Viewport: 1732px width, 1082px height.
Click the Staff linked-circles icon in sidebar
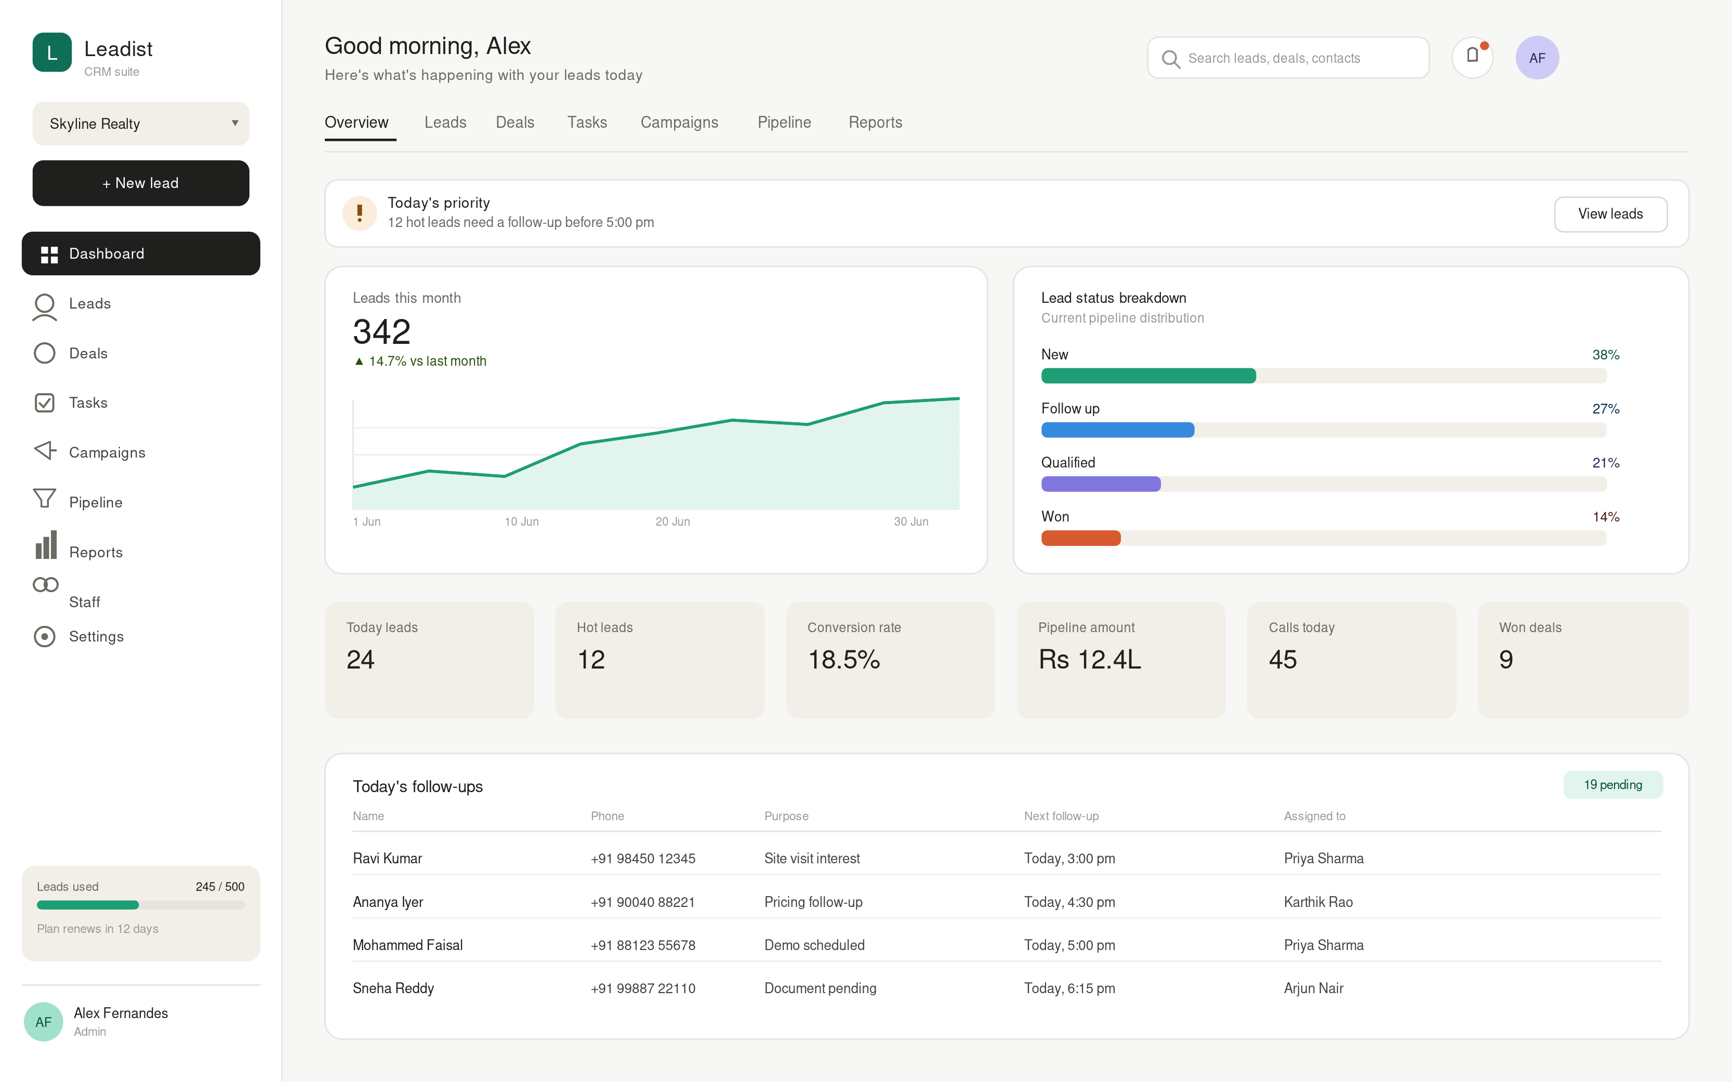tap(46, 585)
